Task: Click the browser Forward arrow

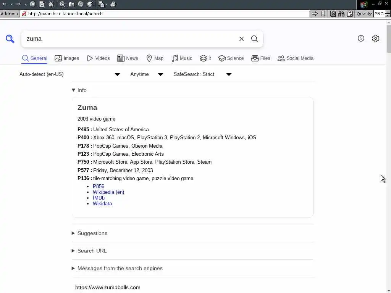Action: pos(18,4)
